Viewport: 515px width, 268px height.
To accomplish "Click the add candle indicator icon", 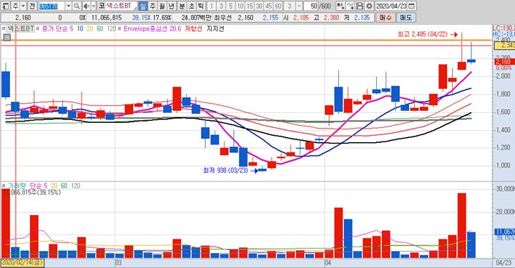I will point(340,6).
